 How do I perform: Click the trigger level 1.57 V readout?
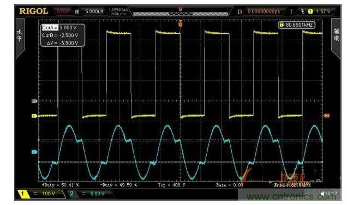click(323, 11)
